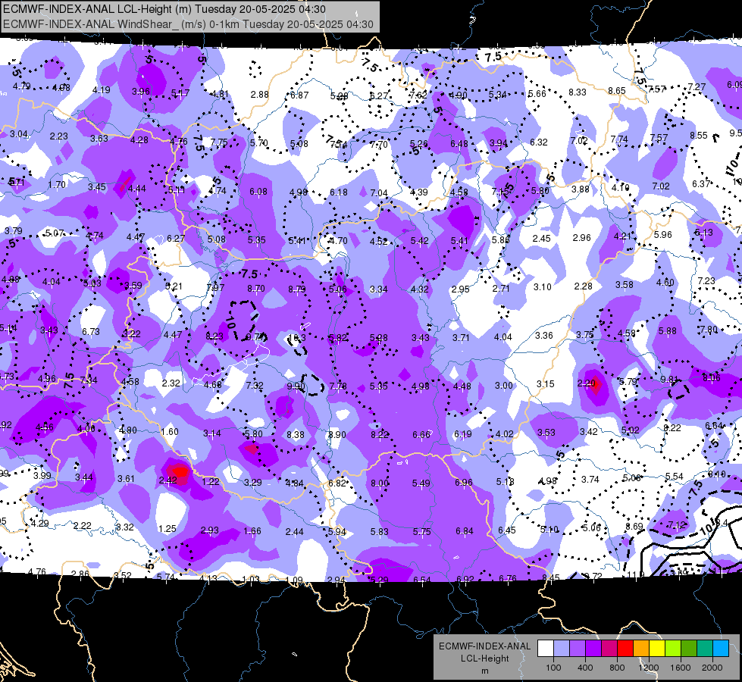This screenshot has height=682, width=742.
Task: Click the wind shear value "9.90"
Action: [296, 386]
